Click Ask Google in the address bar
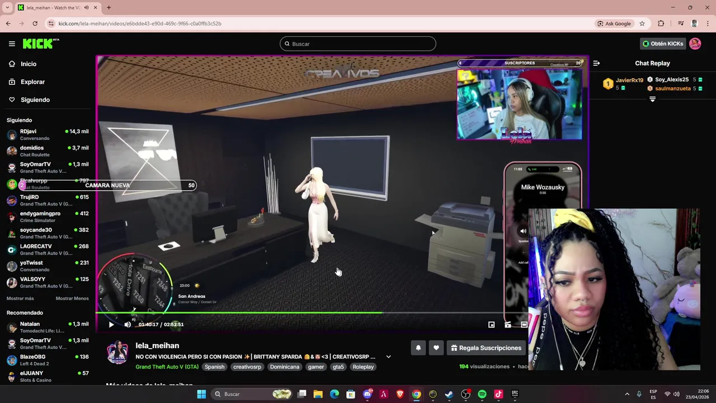Viewport: 716px width, 403px height. [x=614, y=24]
